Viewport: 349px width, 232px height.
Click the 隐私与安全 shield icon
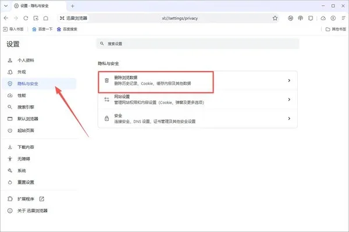[10, 84]
